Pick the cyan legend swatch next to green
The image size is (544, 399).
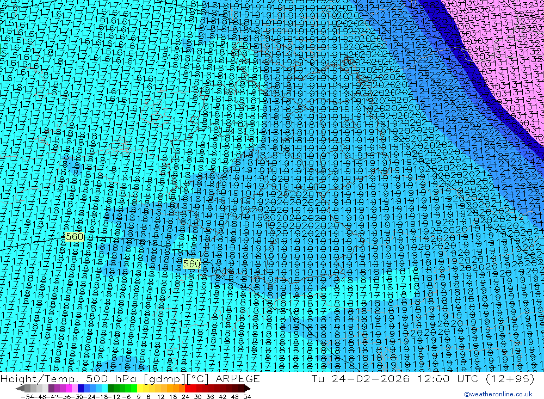pos(104,388)
